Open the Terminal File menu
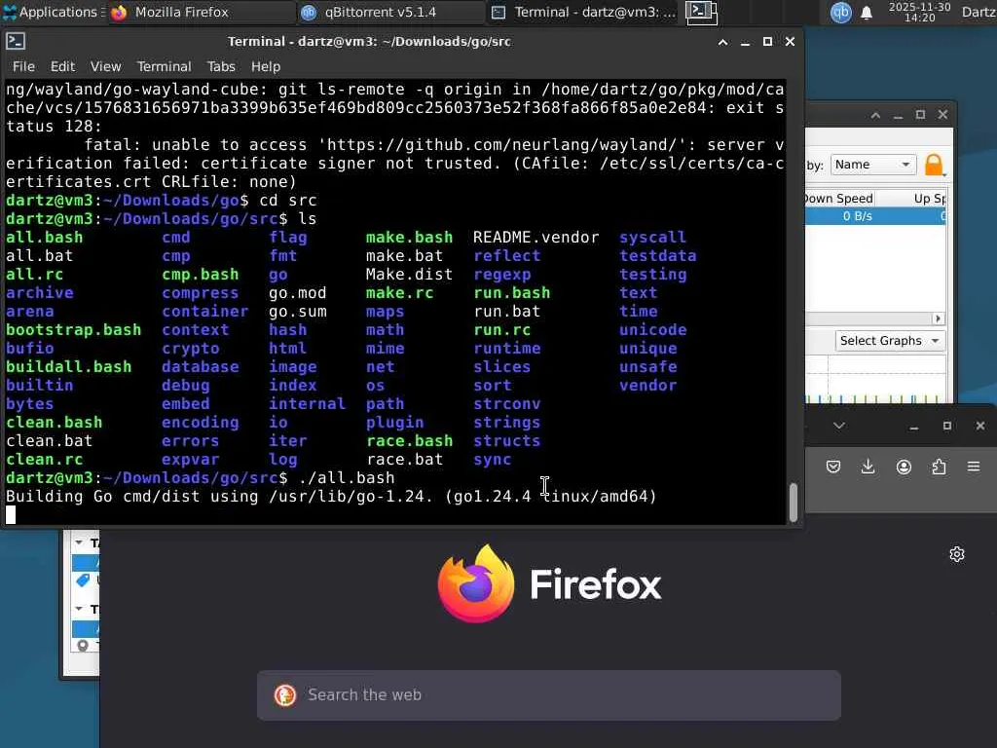997x748 pixels. (23, 66)
